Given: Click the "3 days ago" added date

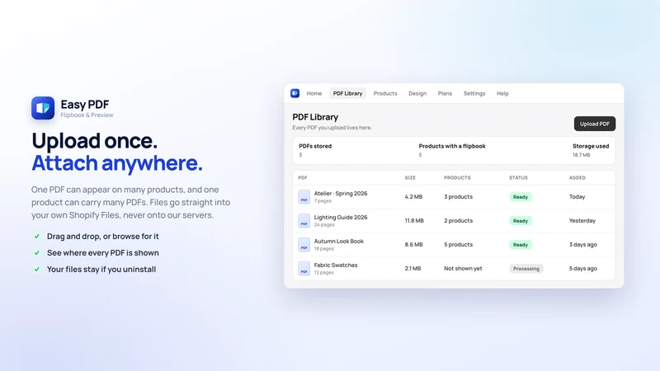Looking at the screenshot, I should click(x=583, y=245).
